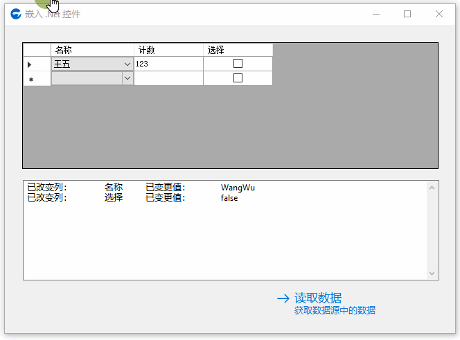Close the 嵌入 .Net 控件 window
This screenshot has height=340, width=460.
coord(439,14)
